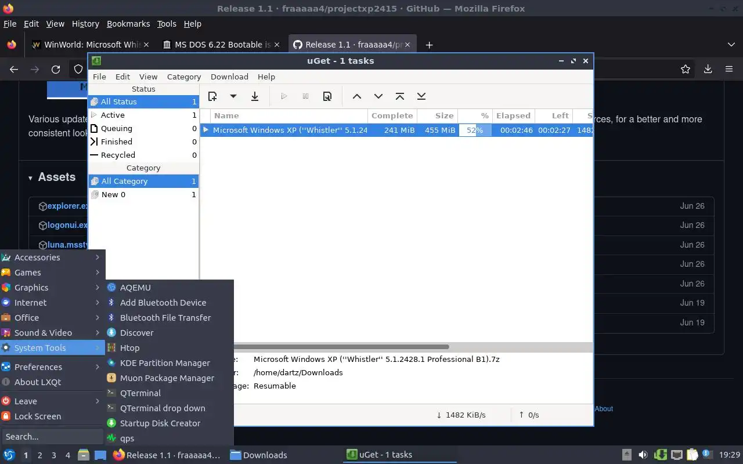743x464 pixels.
Task: Open Startup Disk Creator
Action: click(x=169, y=423)
